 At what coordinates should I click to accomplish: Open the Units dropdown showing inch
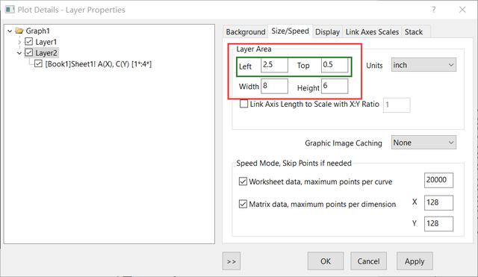coord(423,65)
